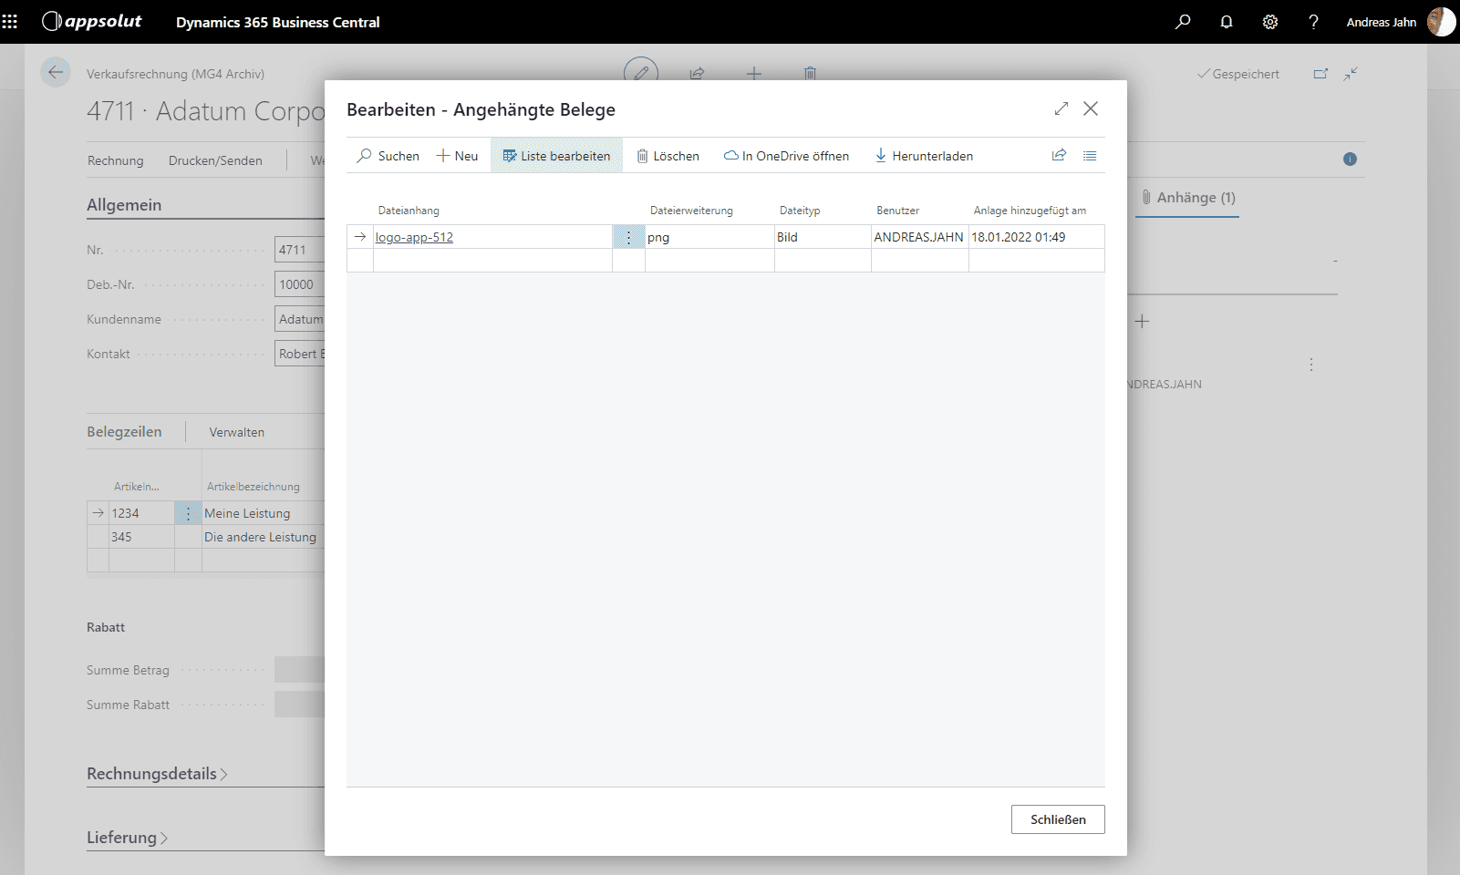Viewport: 1460px width, 875px height.
Task: Toggle the list view icon in dialog
Action: point(1090,156)
